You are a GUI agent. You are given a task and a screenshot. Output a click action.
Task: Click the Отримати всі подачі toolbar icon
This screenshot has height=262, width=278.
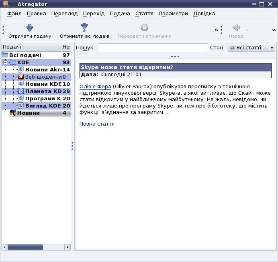tap(84, 28)
